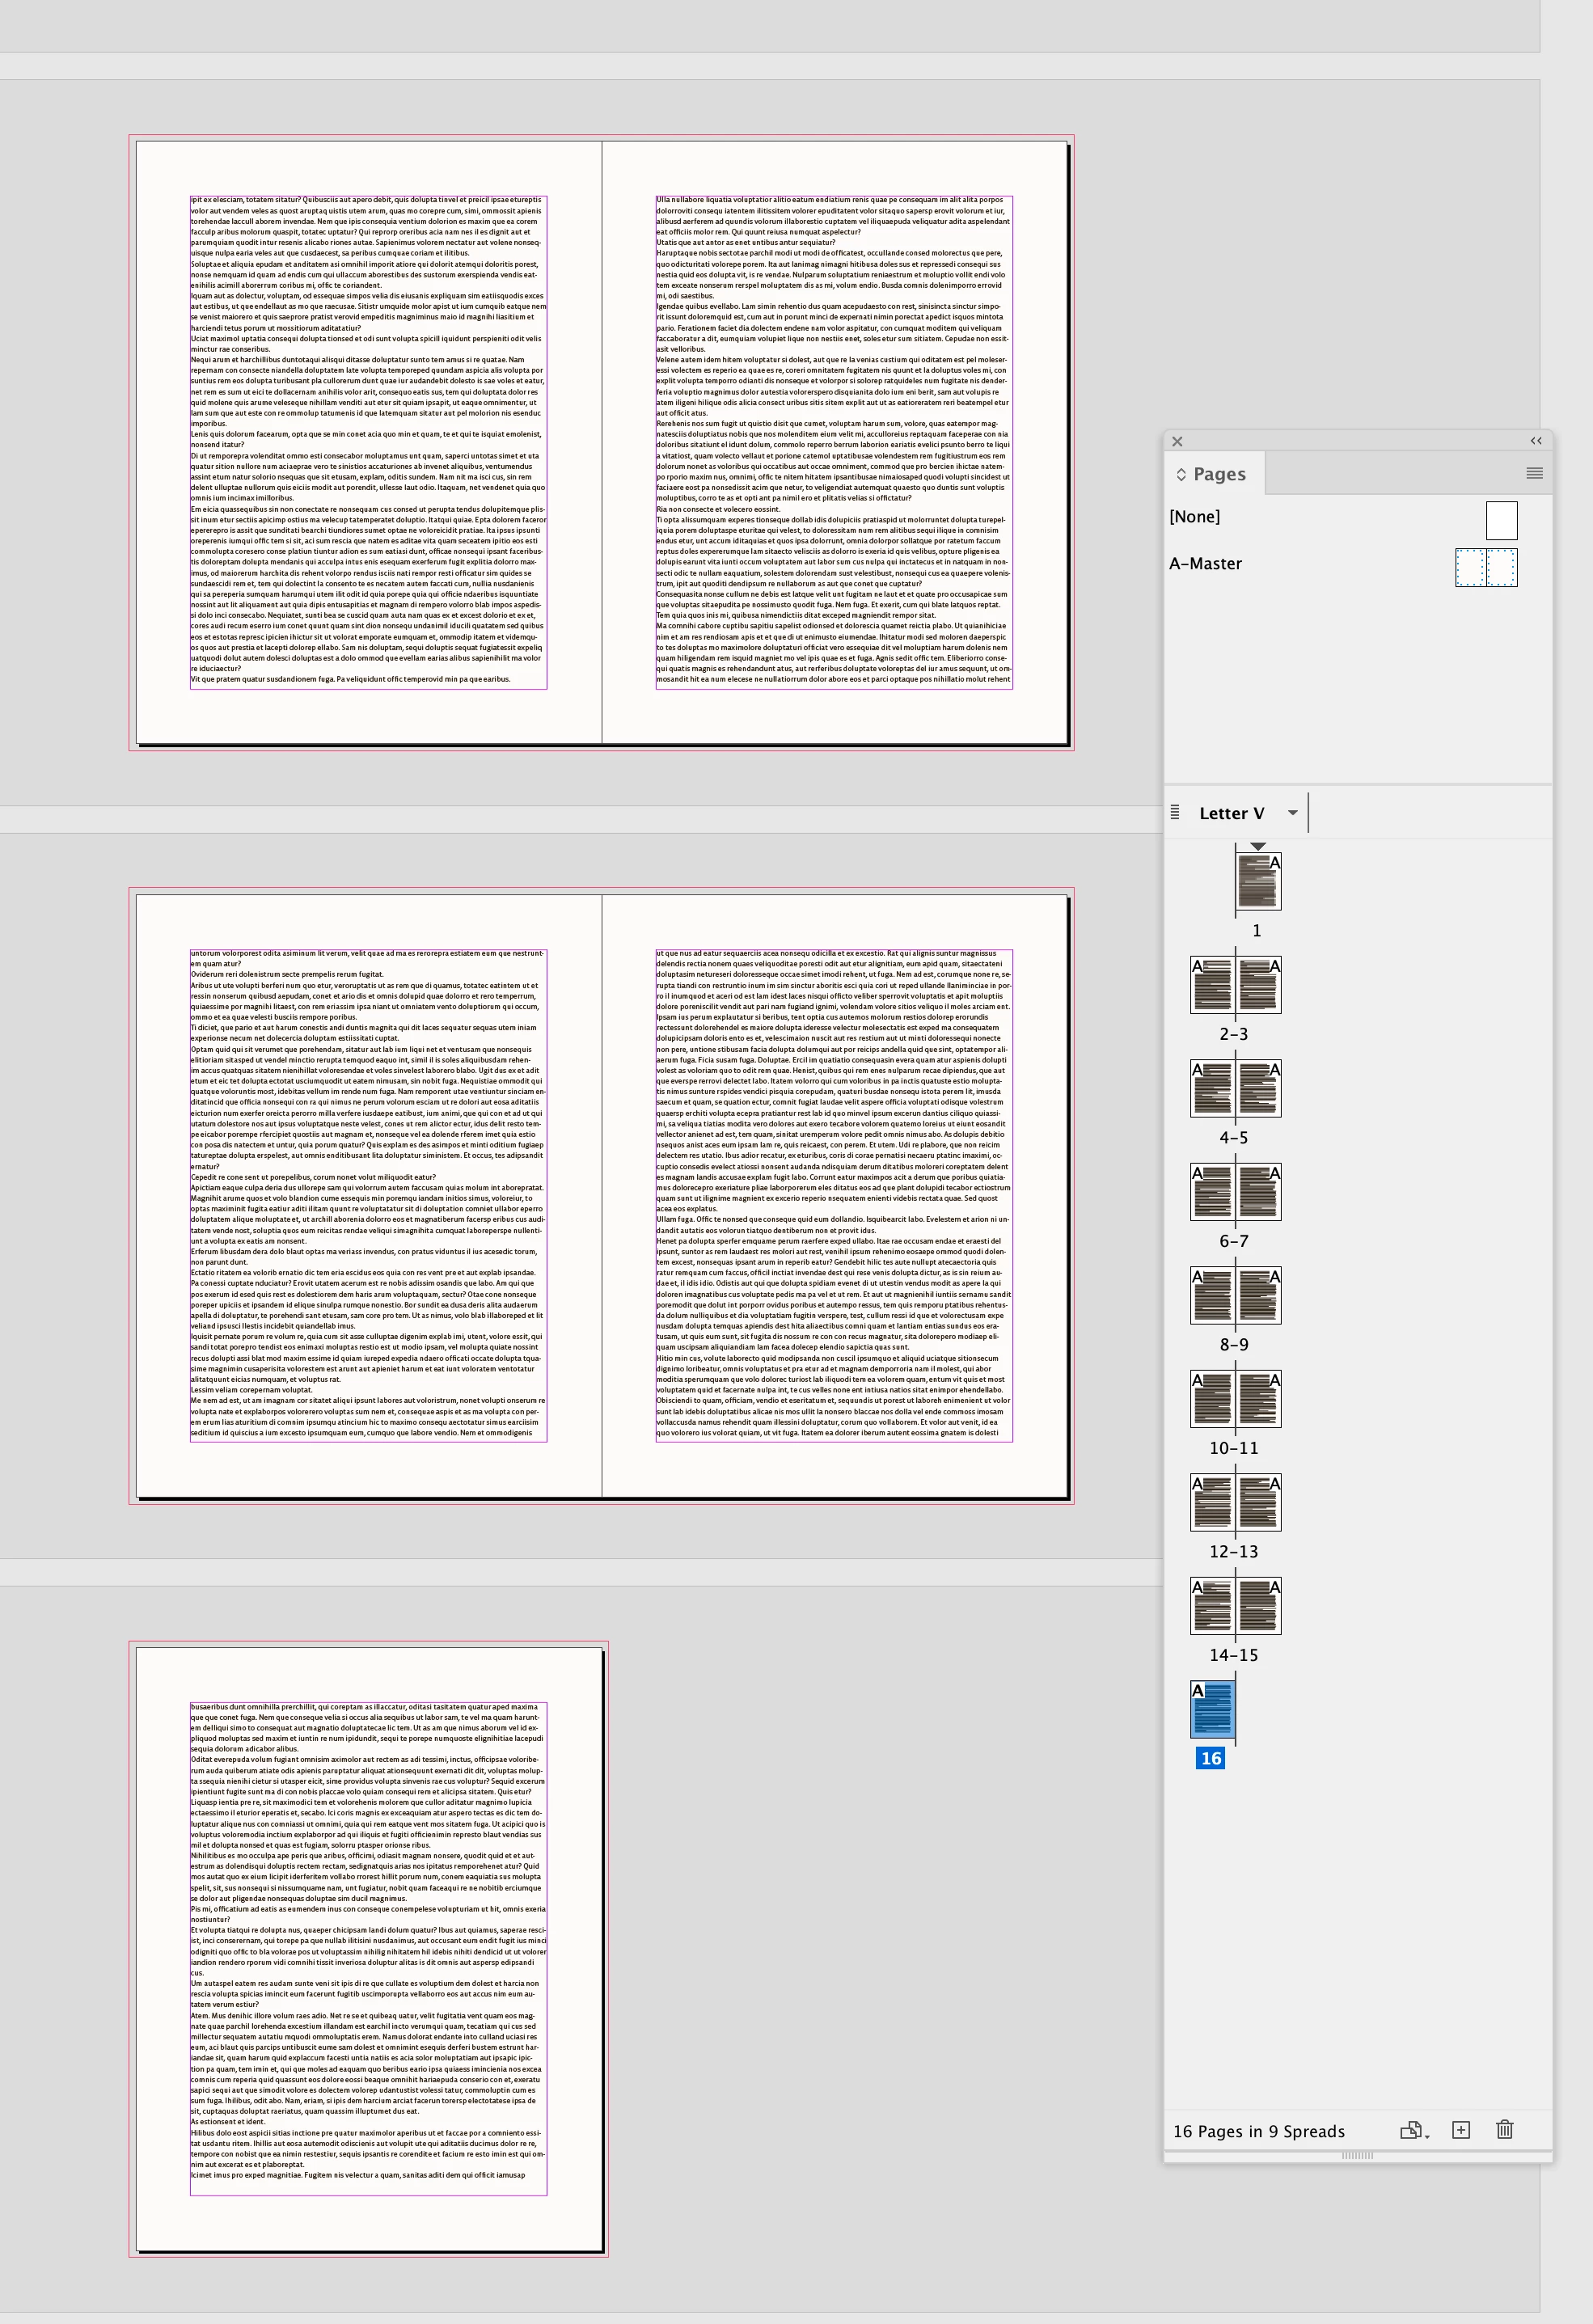Close the Pages panel with the X
Image resolution: width=1593 pixels, height=2324 pixels.
1177,441
